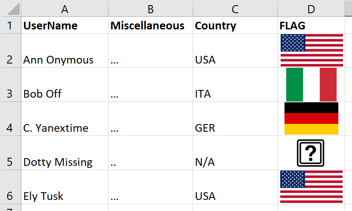Click the Country header cell

tap(235, 25)
